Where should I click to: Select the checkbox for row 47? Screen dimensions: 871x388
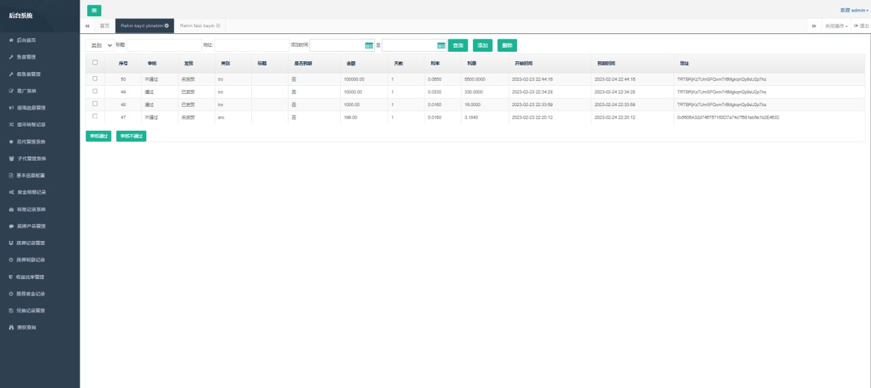point(95,116)
